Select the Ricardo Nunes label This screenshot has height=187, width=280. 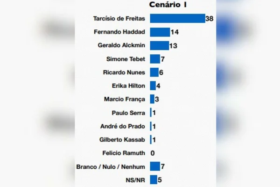coord(124,72)
